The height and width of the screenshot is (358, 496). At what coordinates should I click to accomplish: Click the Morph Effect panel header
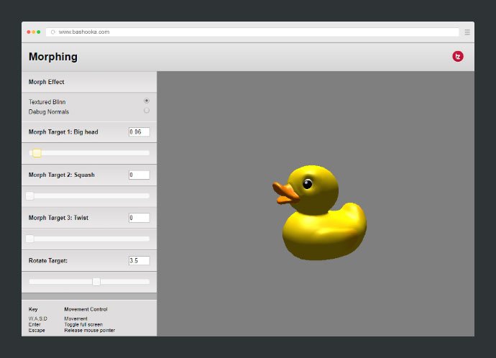pos(47,82)
